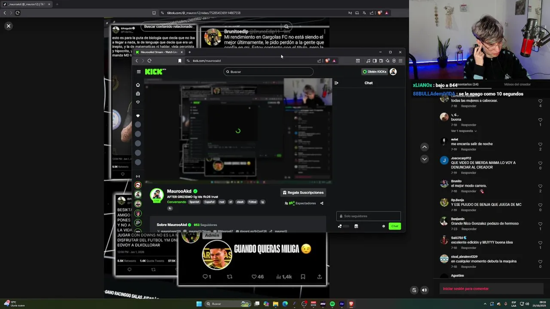Like the 'me encanta salir de noche' comment
Viewport: 550px width, 309px height.
coord(540,144)
